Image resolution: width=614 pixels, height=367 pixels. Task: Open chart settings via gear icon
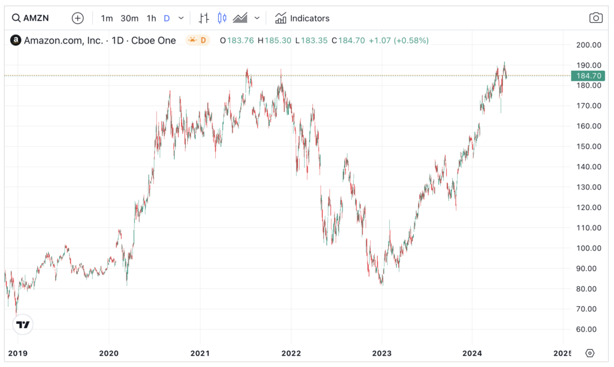(x=590, y=353)
